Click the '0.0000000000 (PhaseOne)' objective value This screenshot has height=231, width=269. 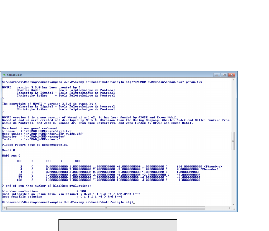pos(198,169)
